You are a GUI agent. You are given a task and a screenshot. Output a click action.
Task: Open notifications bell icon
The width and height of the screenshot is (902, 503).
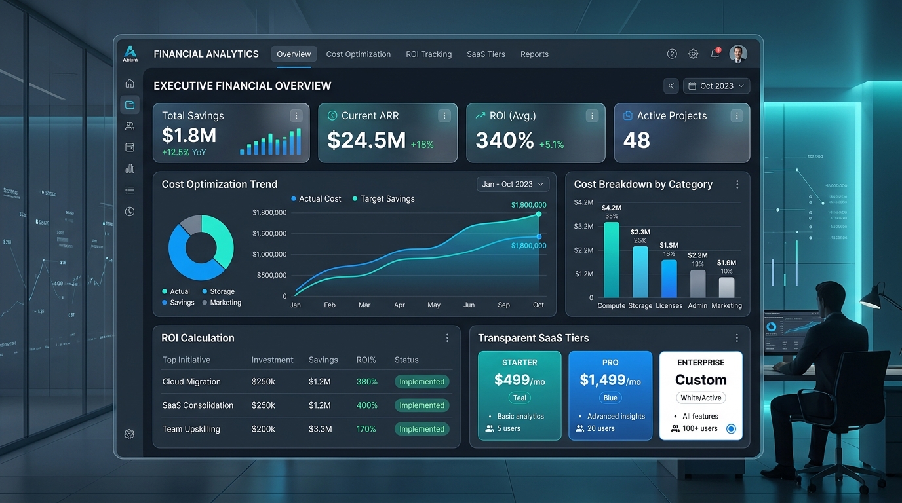pyautogui.click(x=715, y=54)
